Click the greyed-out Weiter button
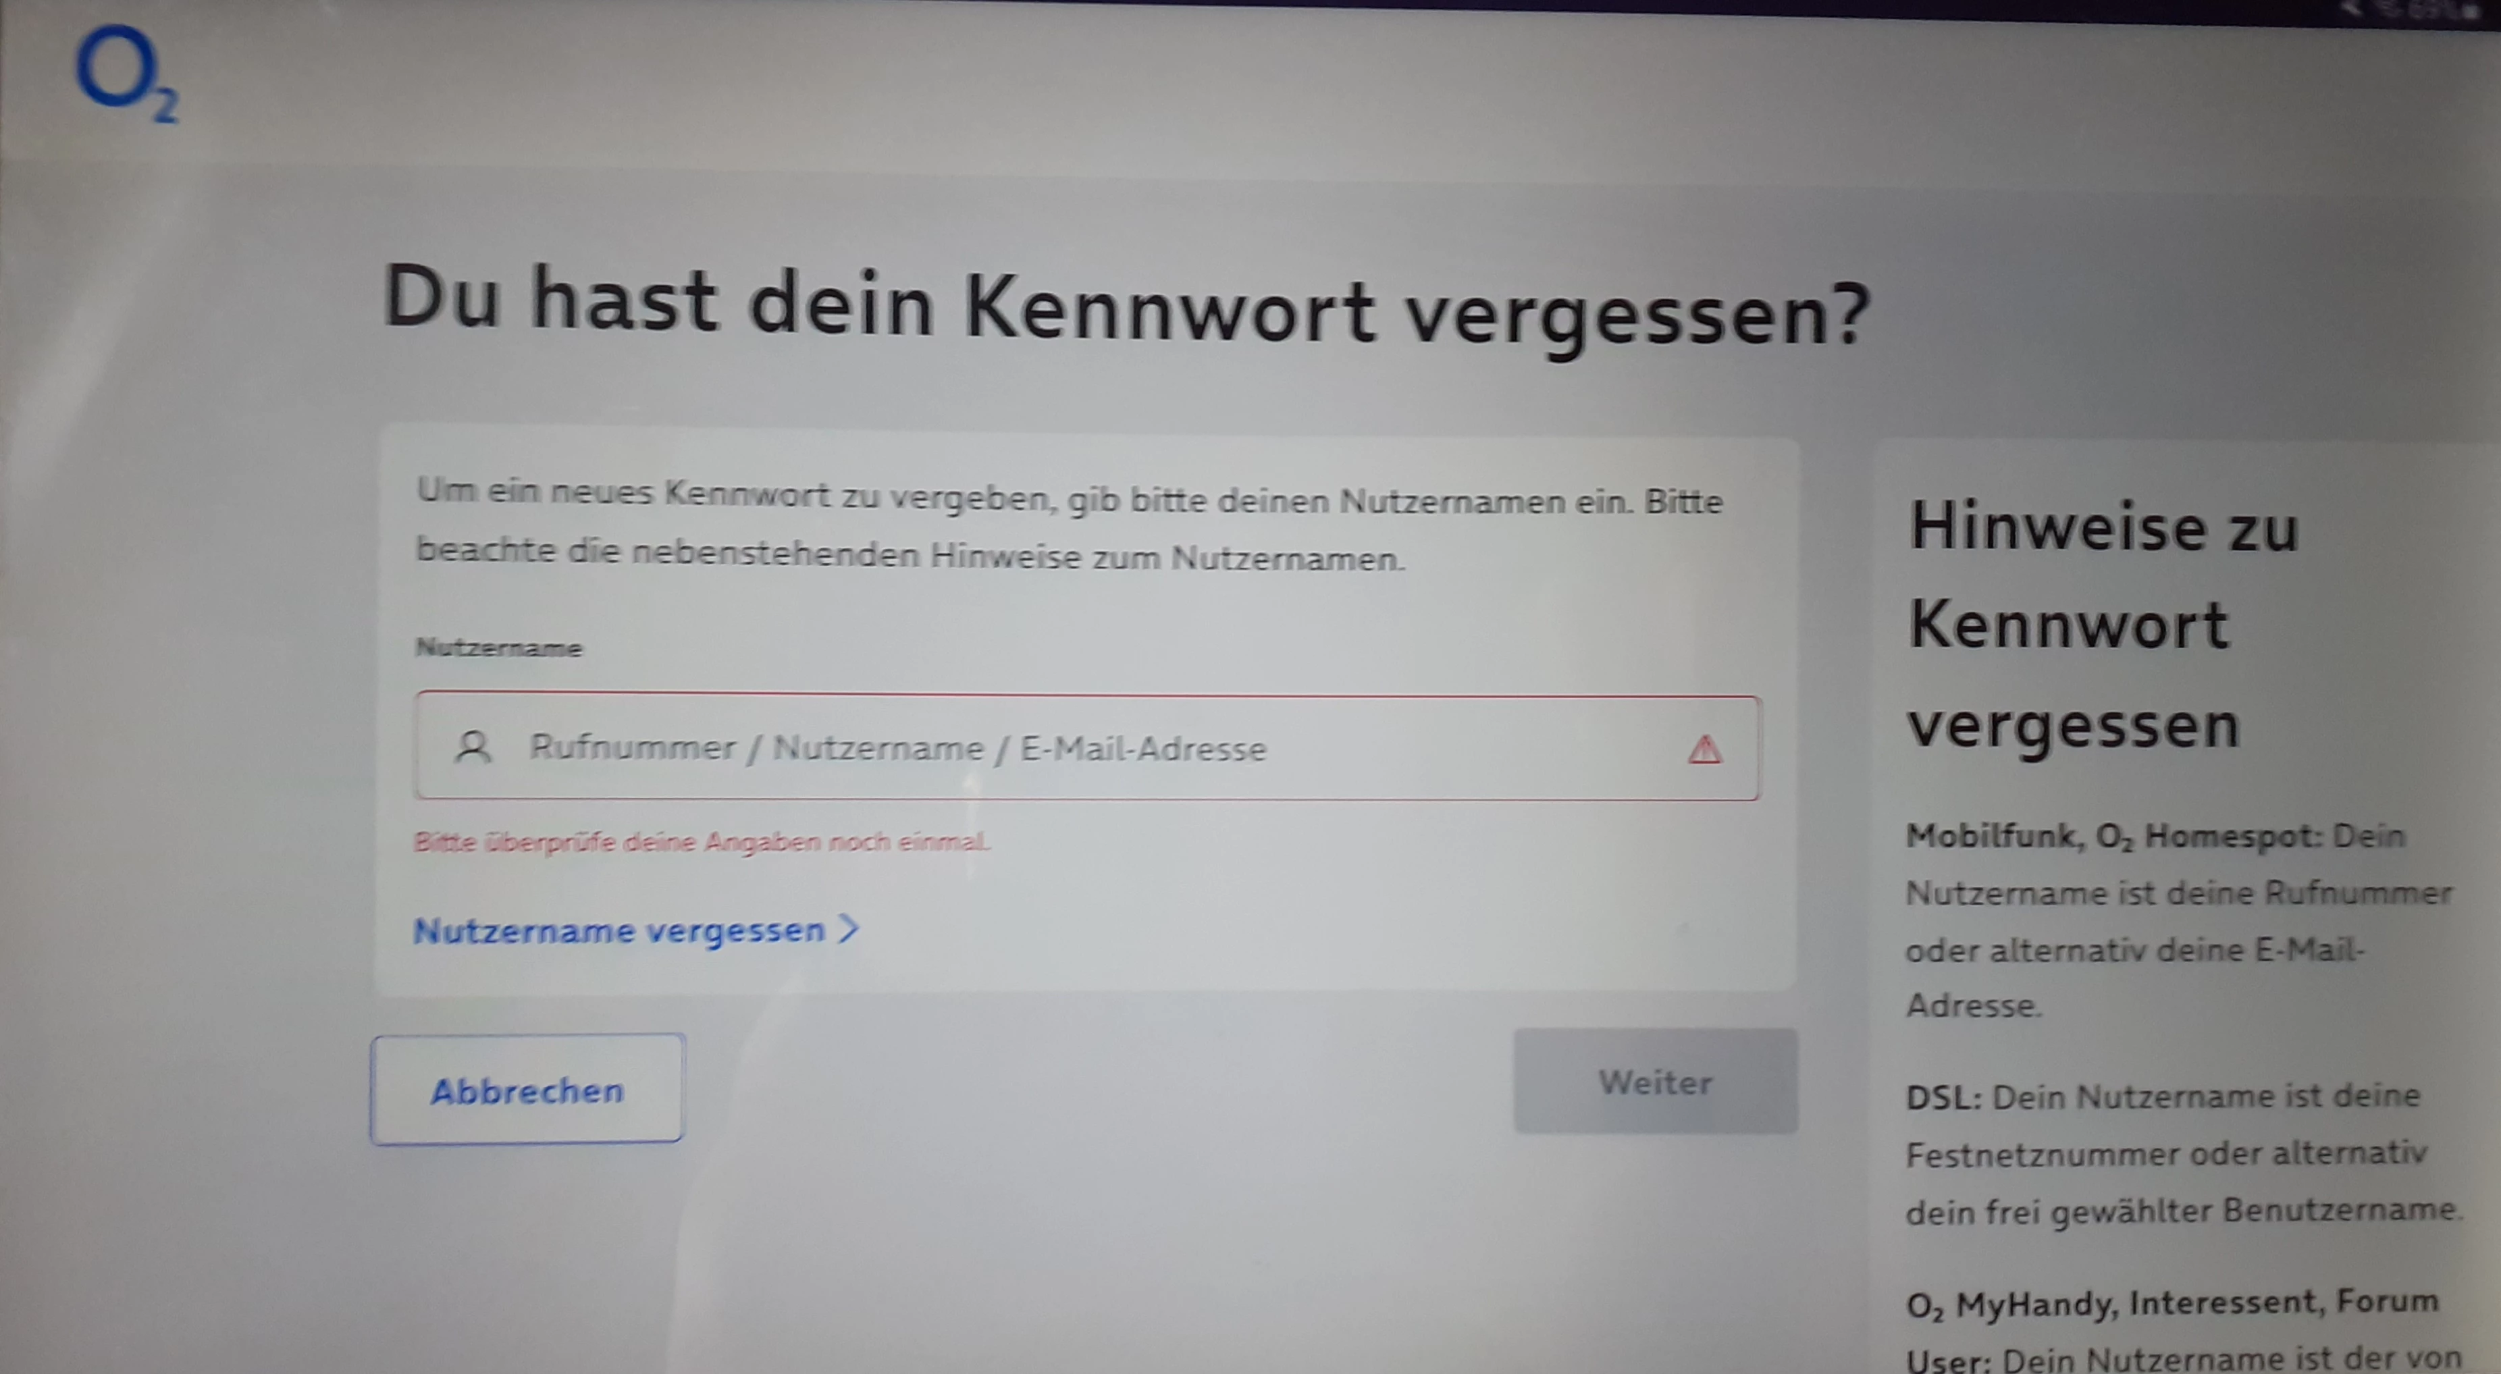The width and height of the screenshot is (2501, 1374). tap(1656, 1082)
